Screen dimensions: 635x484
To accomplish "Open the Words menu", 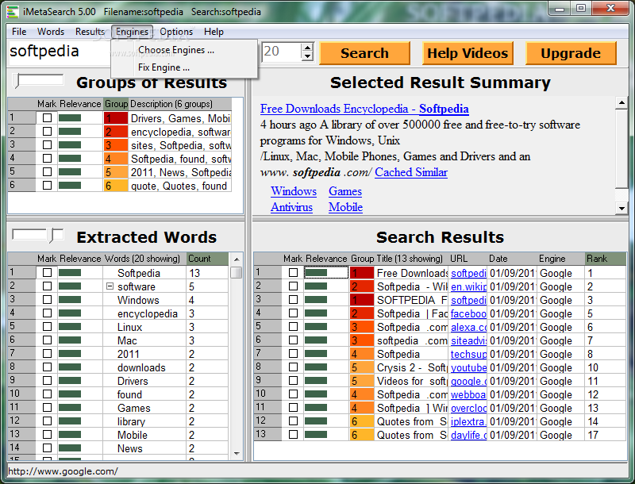I will [51, 32].
